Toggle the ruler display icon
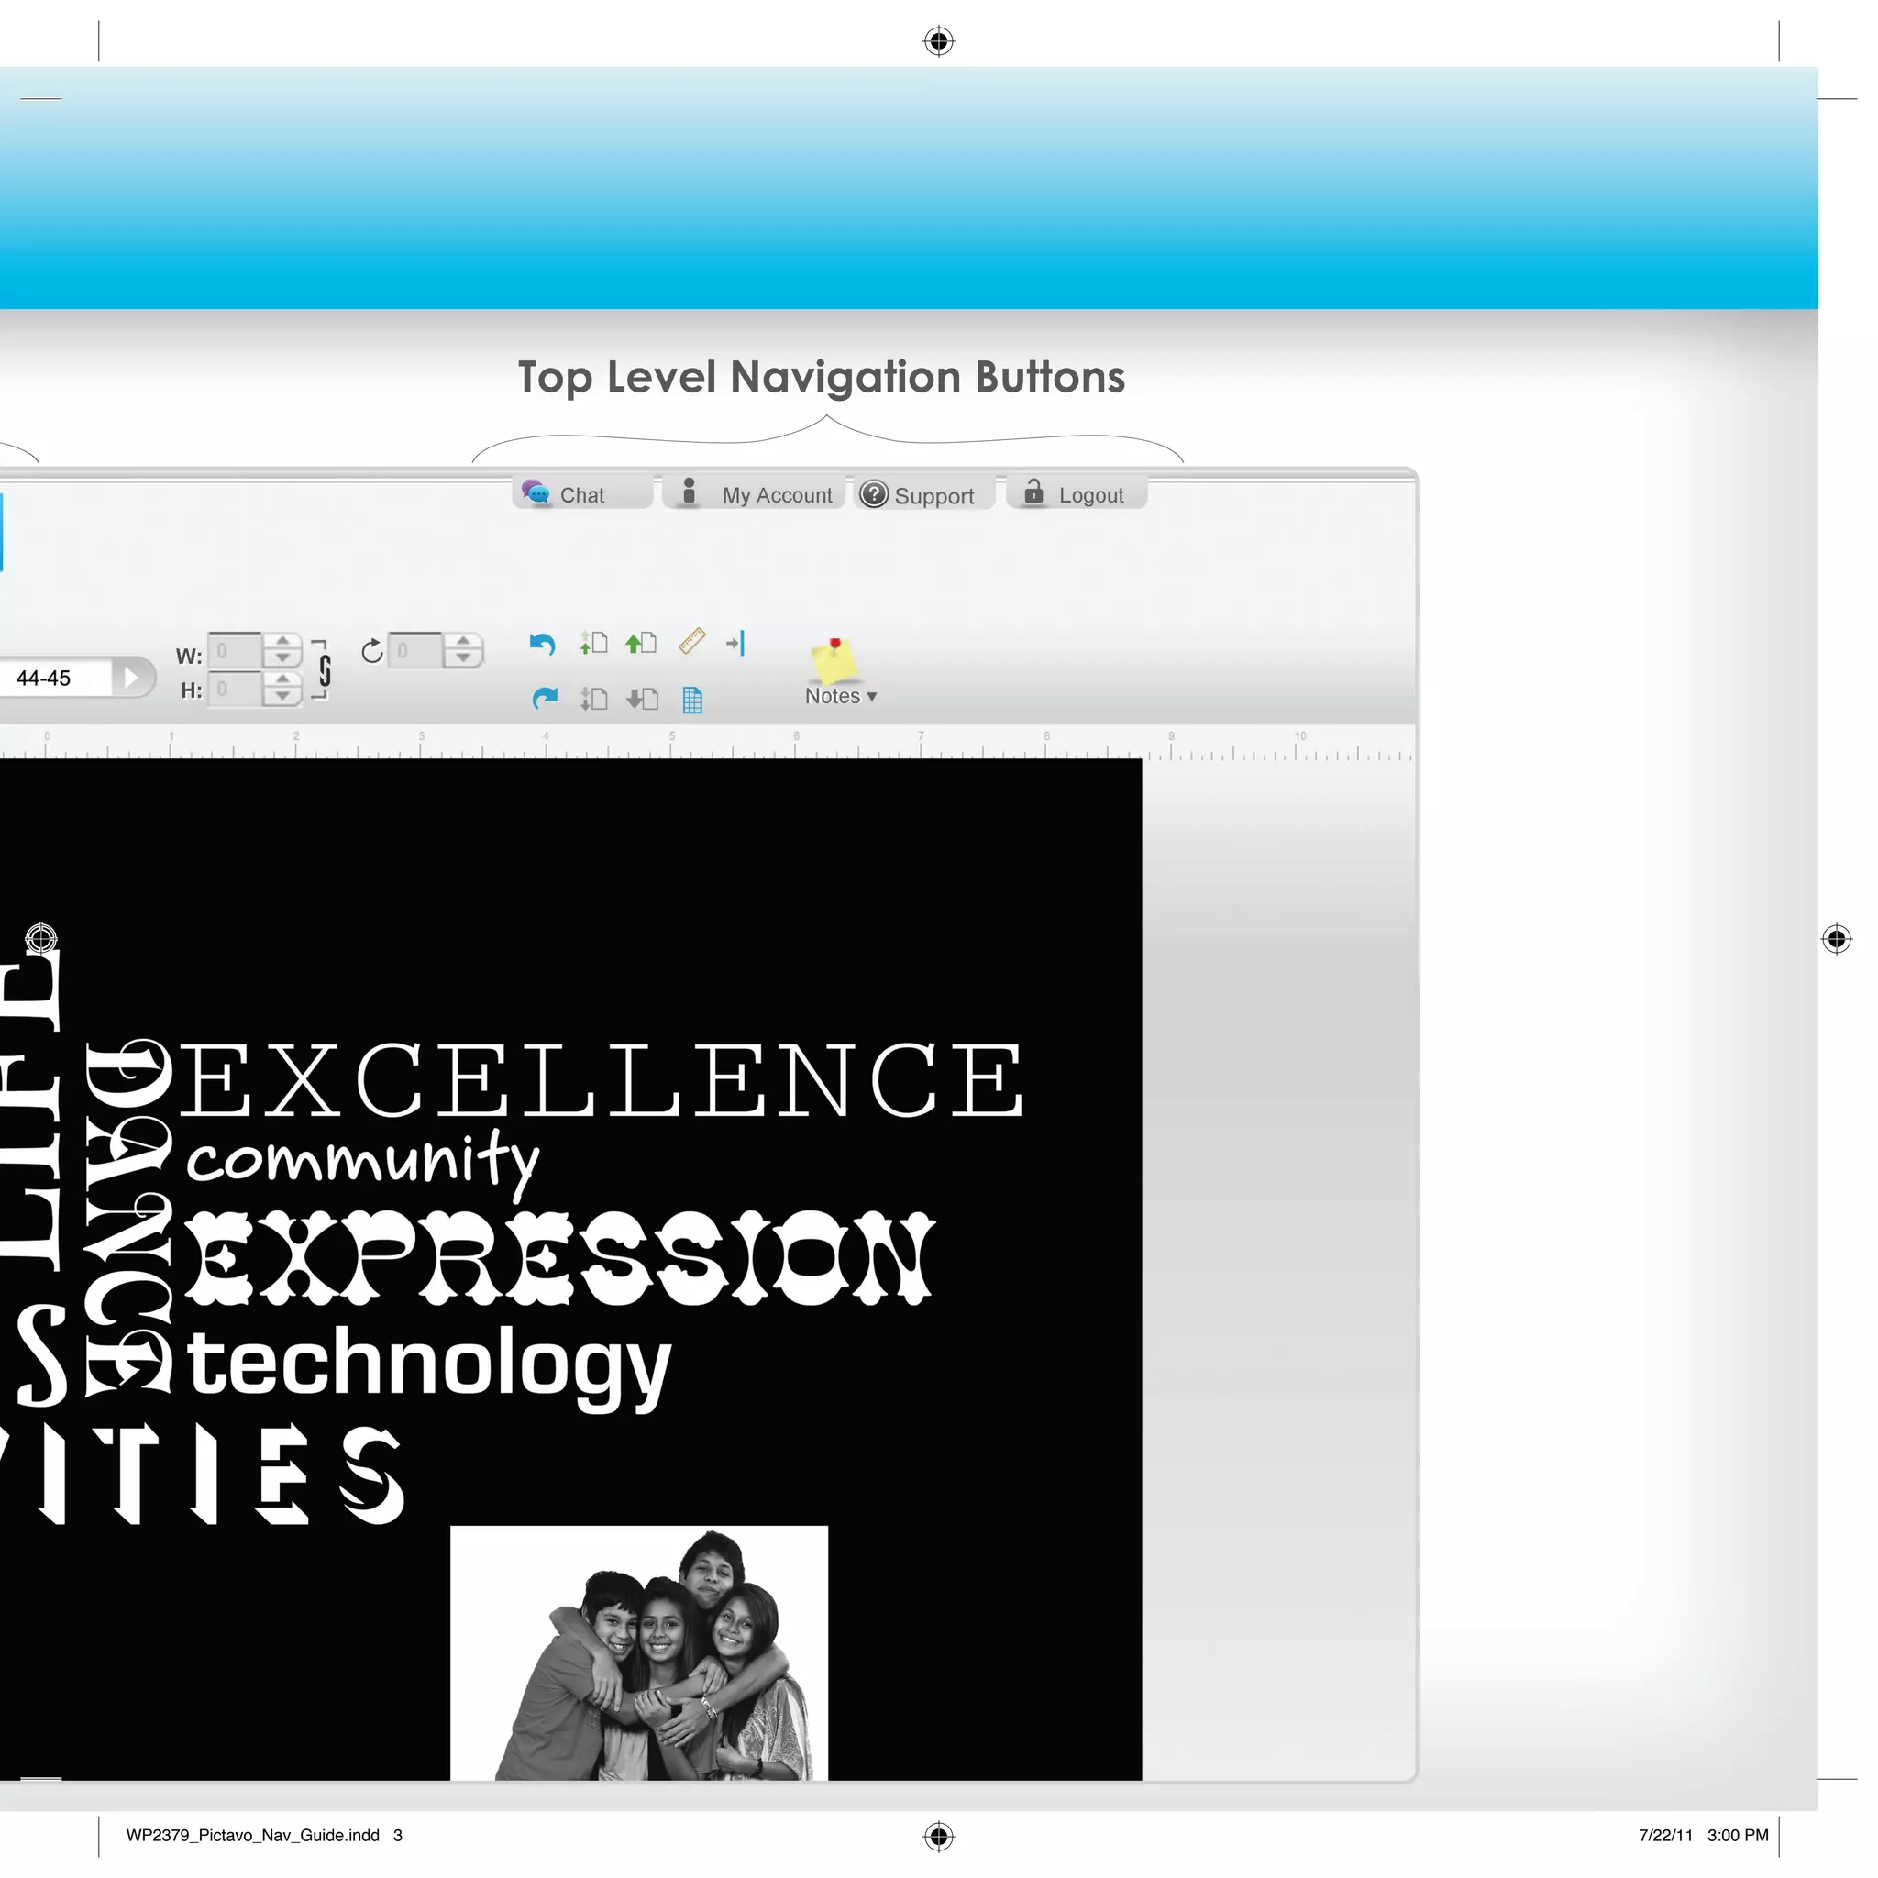 pyautogui.click(x=691, y=642)
